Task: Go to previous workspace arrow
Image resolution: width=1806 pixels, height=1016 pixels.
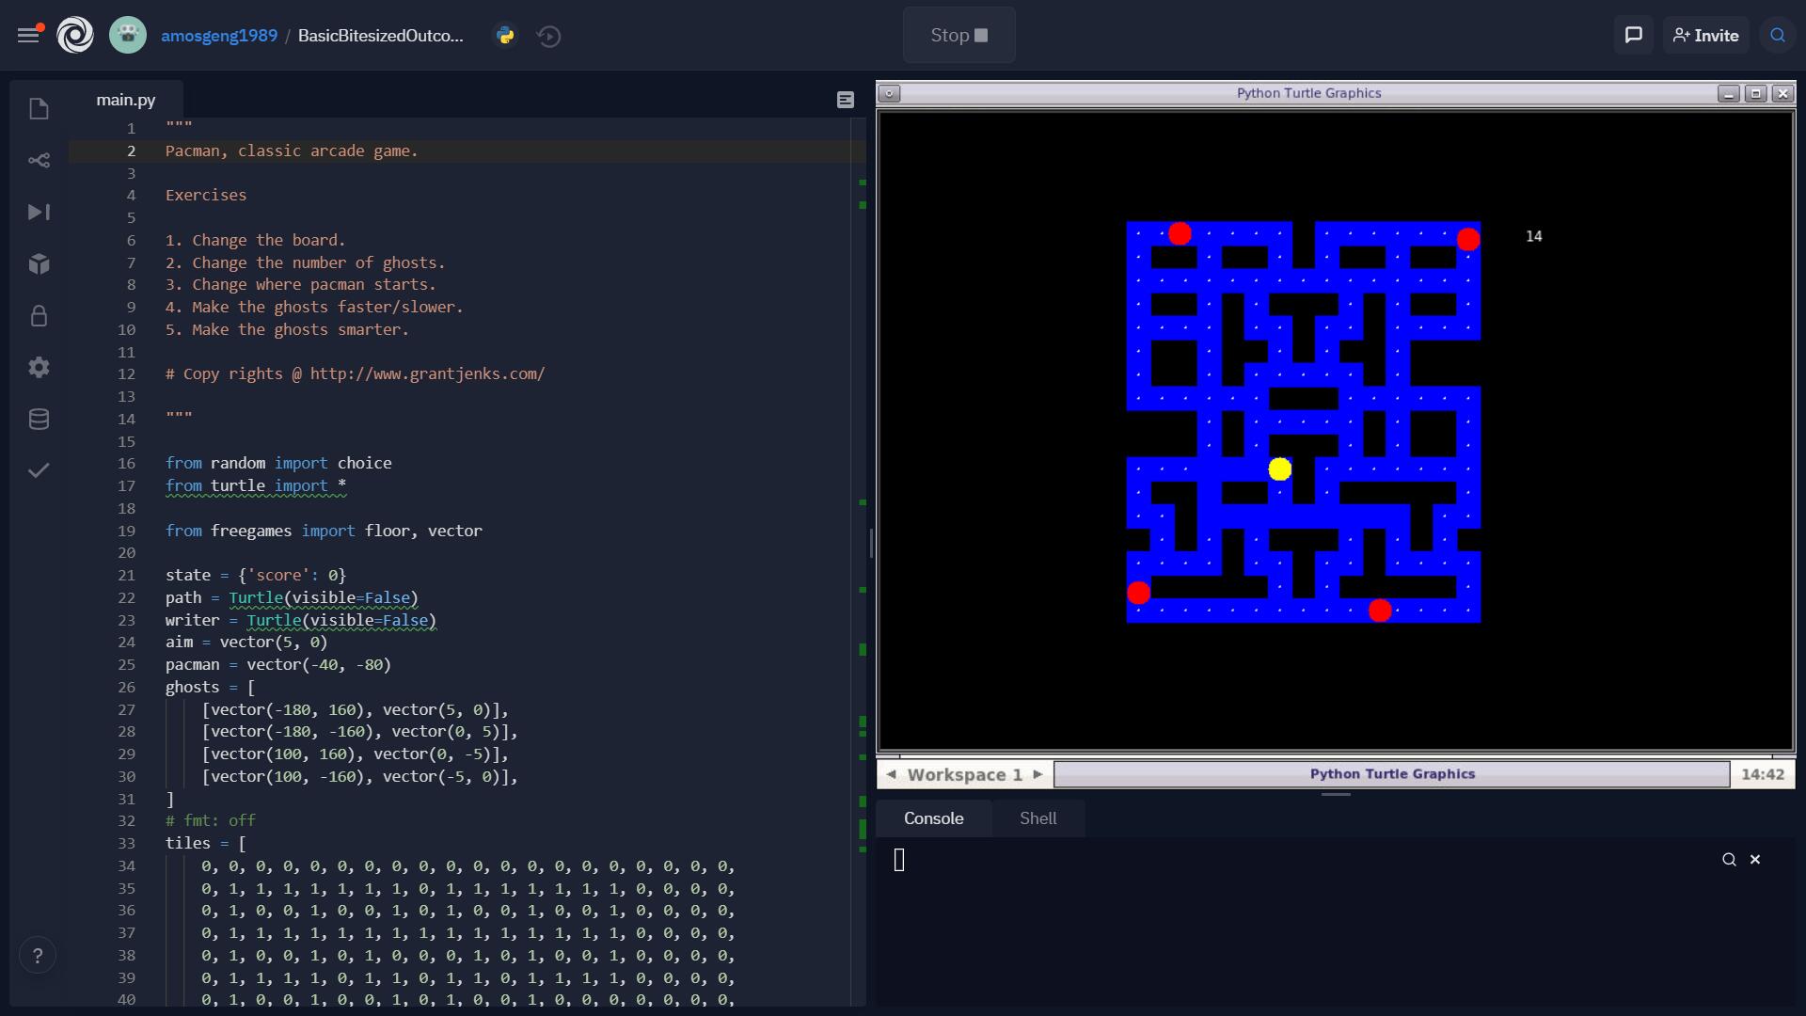Action: click(891, 774)
